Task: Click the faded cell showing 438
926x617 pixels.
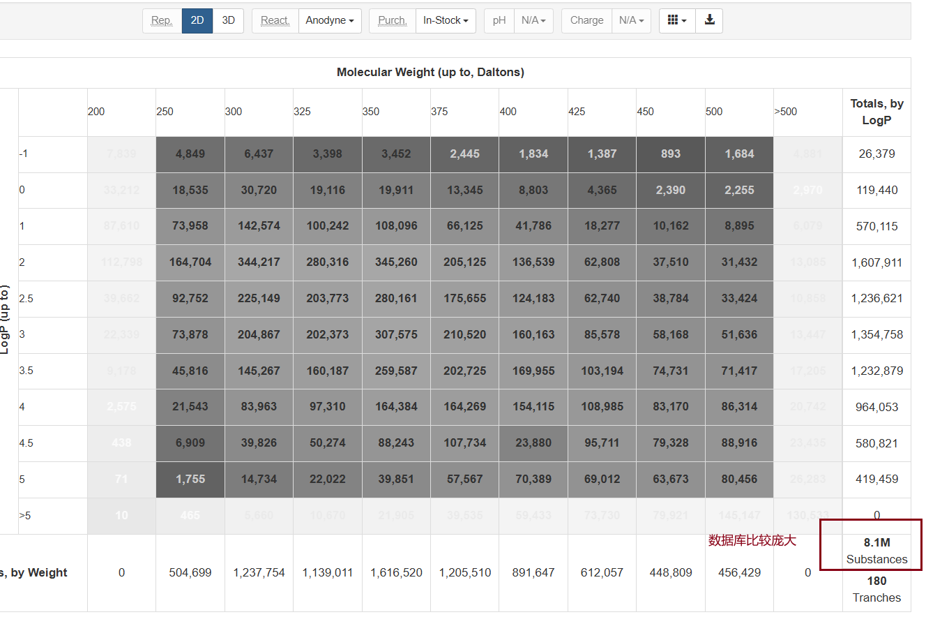Action: point(121,443)
